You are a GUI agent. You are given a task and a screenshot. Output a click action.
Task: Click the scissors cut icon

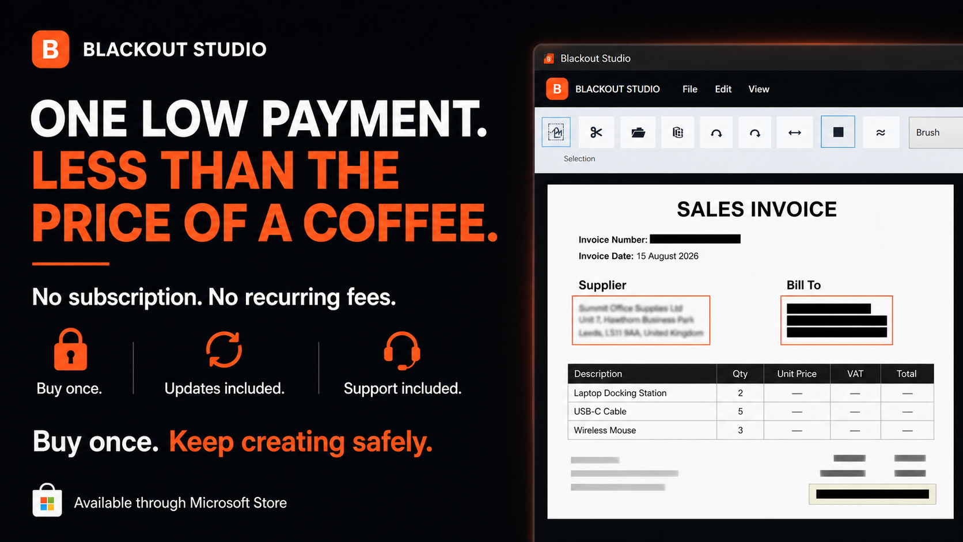pos(596,132)
